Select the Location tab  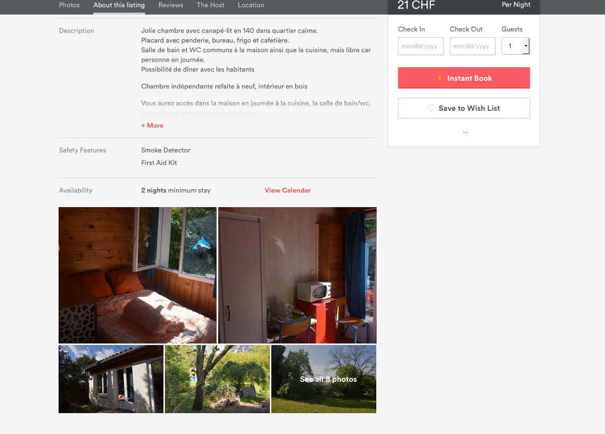251,5
